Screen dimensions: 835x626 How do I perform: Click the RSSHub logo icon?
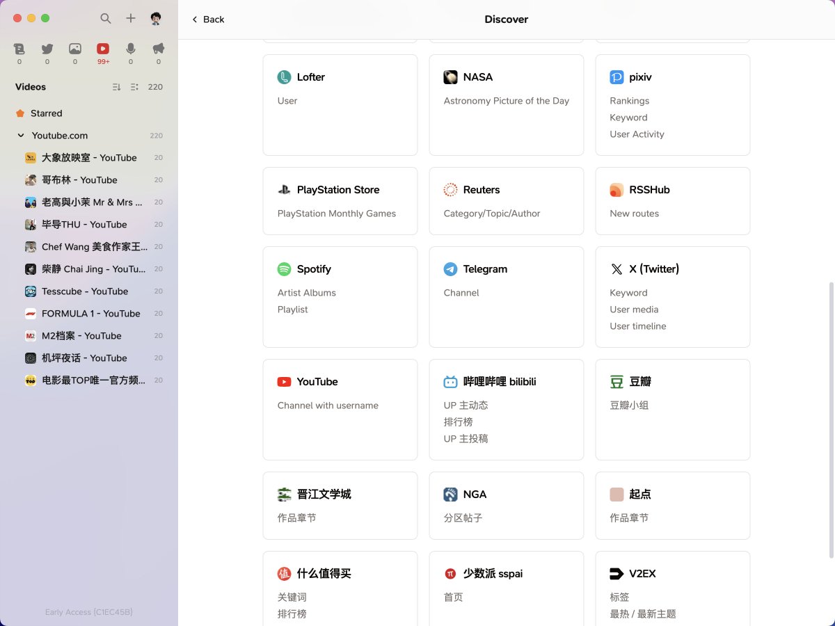617,190
